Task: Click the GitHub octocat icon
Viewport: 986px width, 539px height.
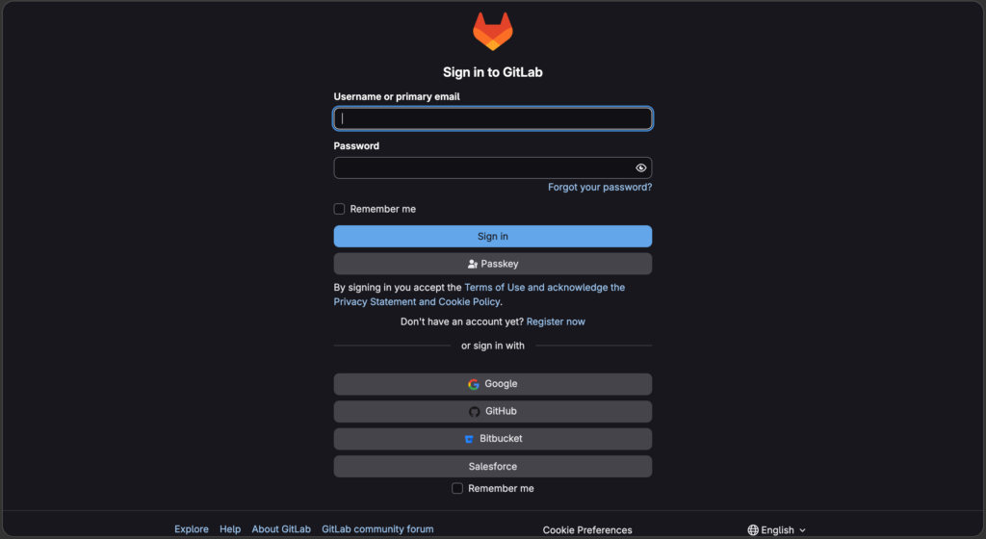Action: pos(474,412)
